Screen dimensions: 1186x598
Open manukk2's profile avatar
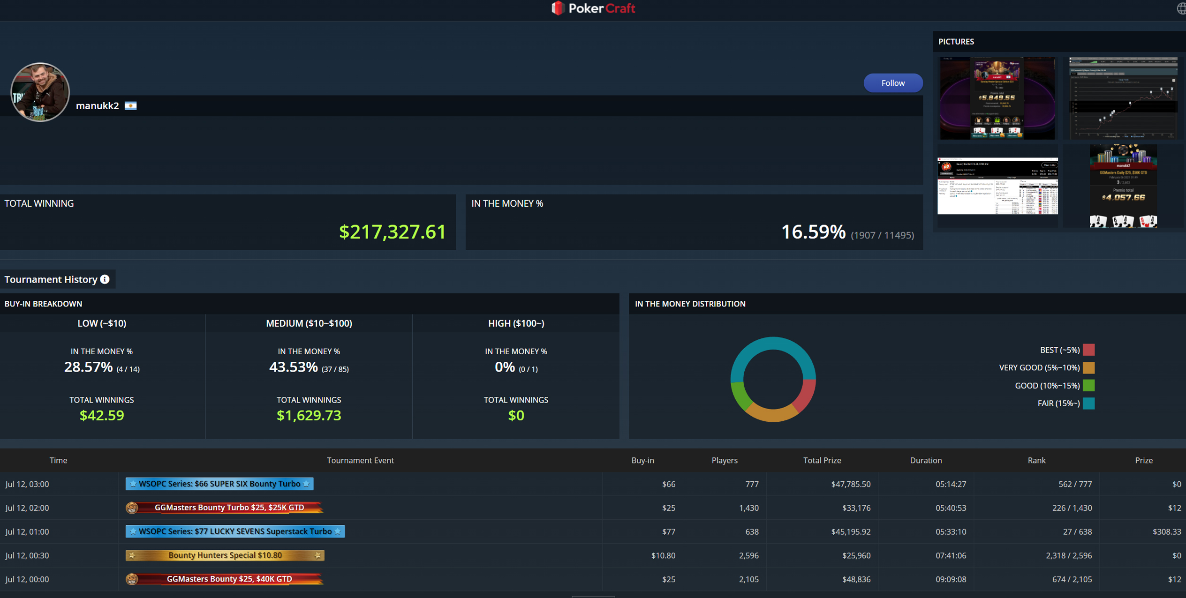pos(40,92)
